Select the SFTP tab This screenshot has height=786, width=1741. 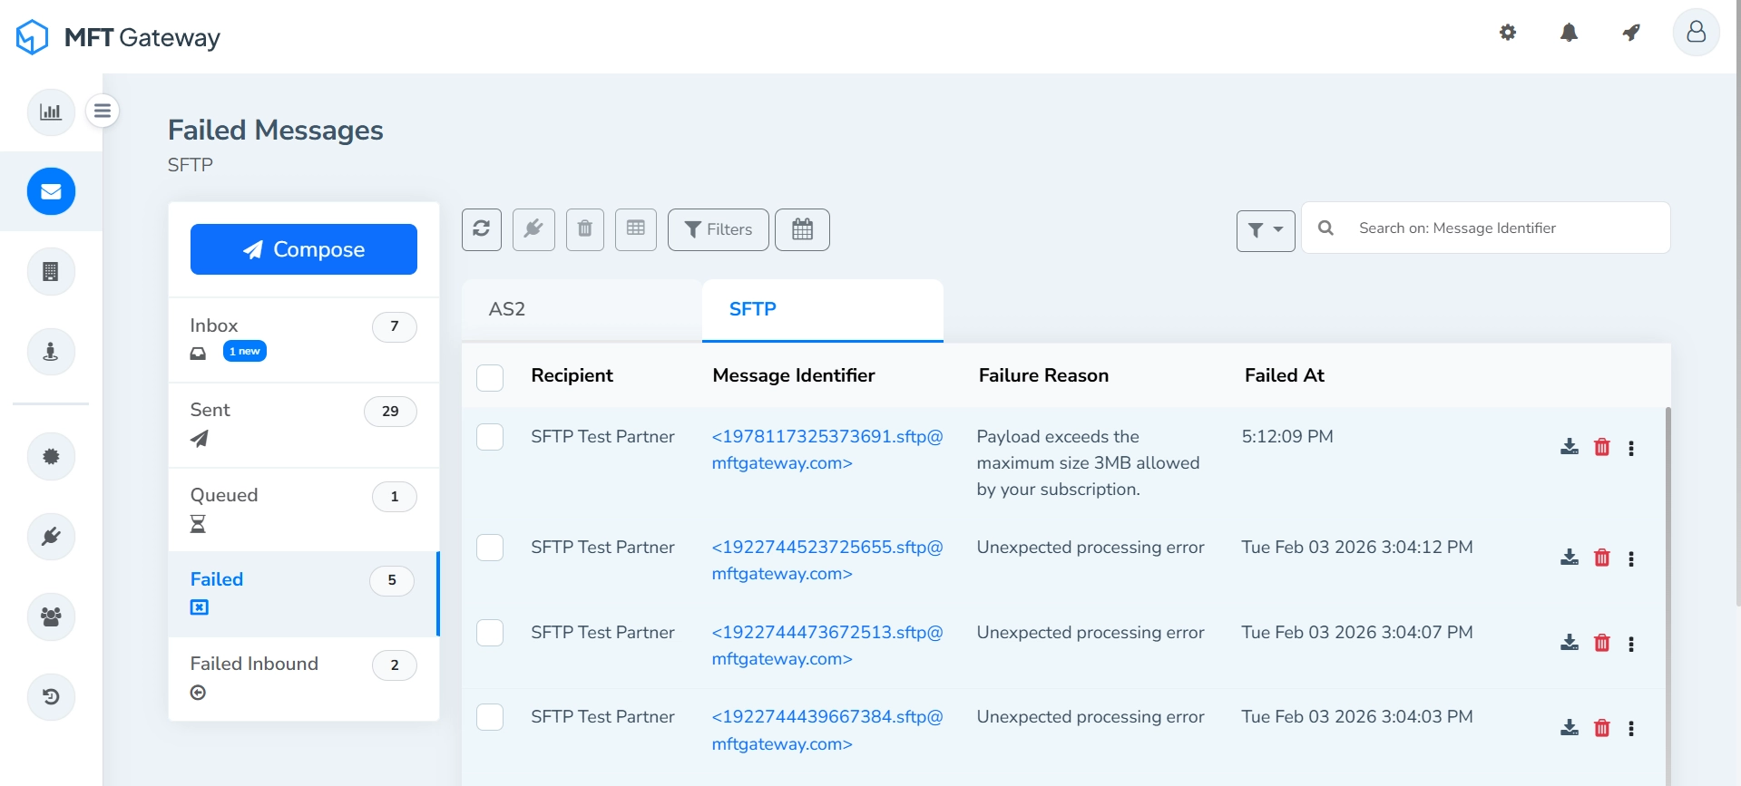(x=823, y=310)
